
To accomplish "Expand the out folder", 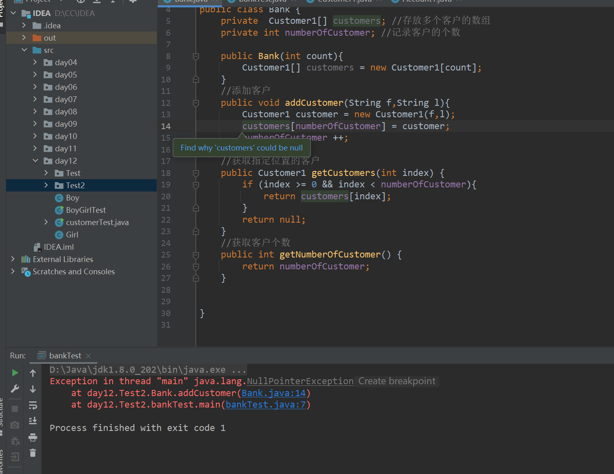I will (24, 38).
